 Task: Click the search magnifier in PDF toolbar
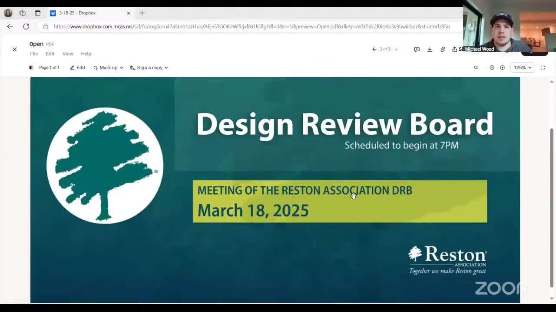click(x=476, y=68)
